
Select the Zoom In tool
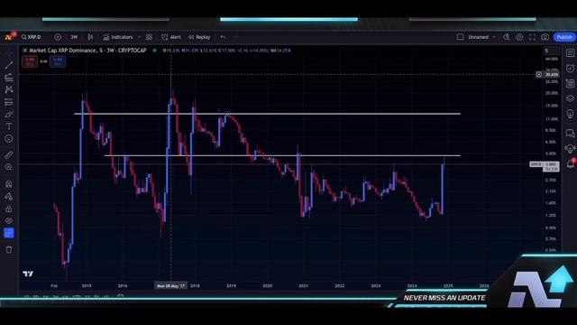pos(9,167)
